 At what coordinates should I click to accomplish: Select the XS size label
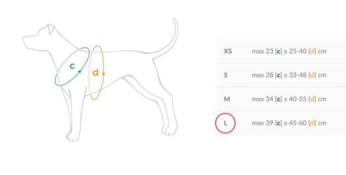pos(228,51)
